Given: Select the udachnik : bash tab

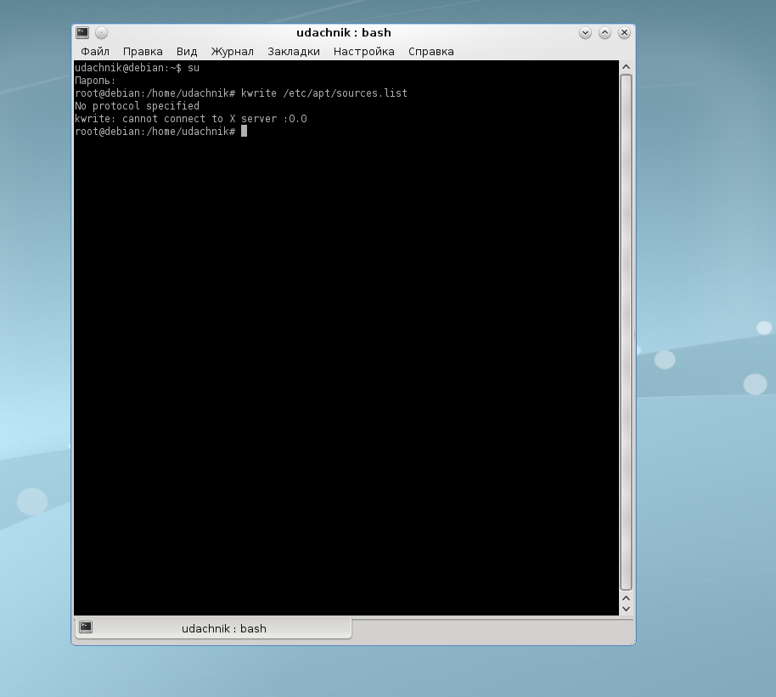Looking at the screenshot, I should coord(223,629).
